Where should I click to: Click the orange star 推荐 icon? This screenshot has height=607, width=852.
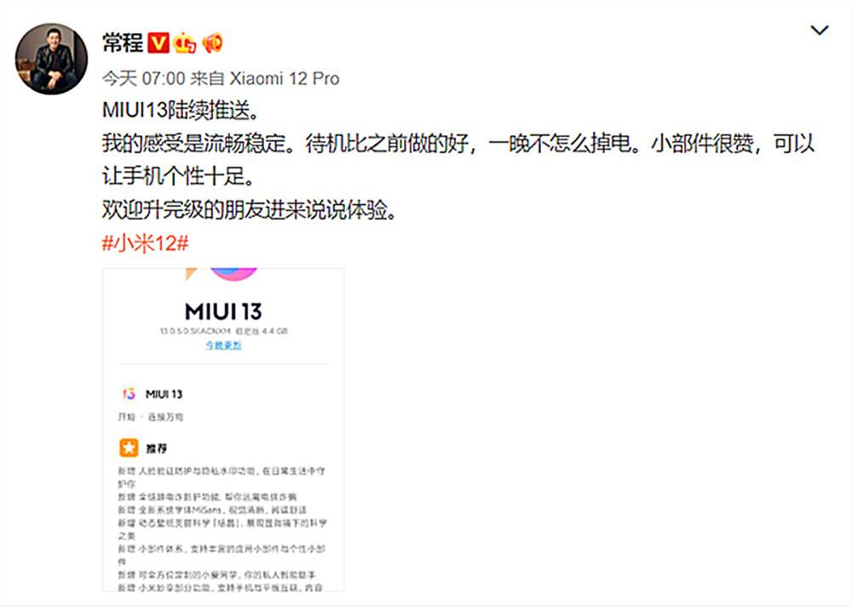point(129,448)
